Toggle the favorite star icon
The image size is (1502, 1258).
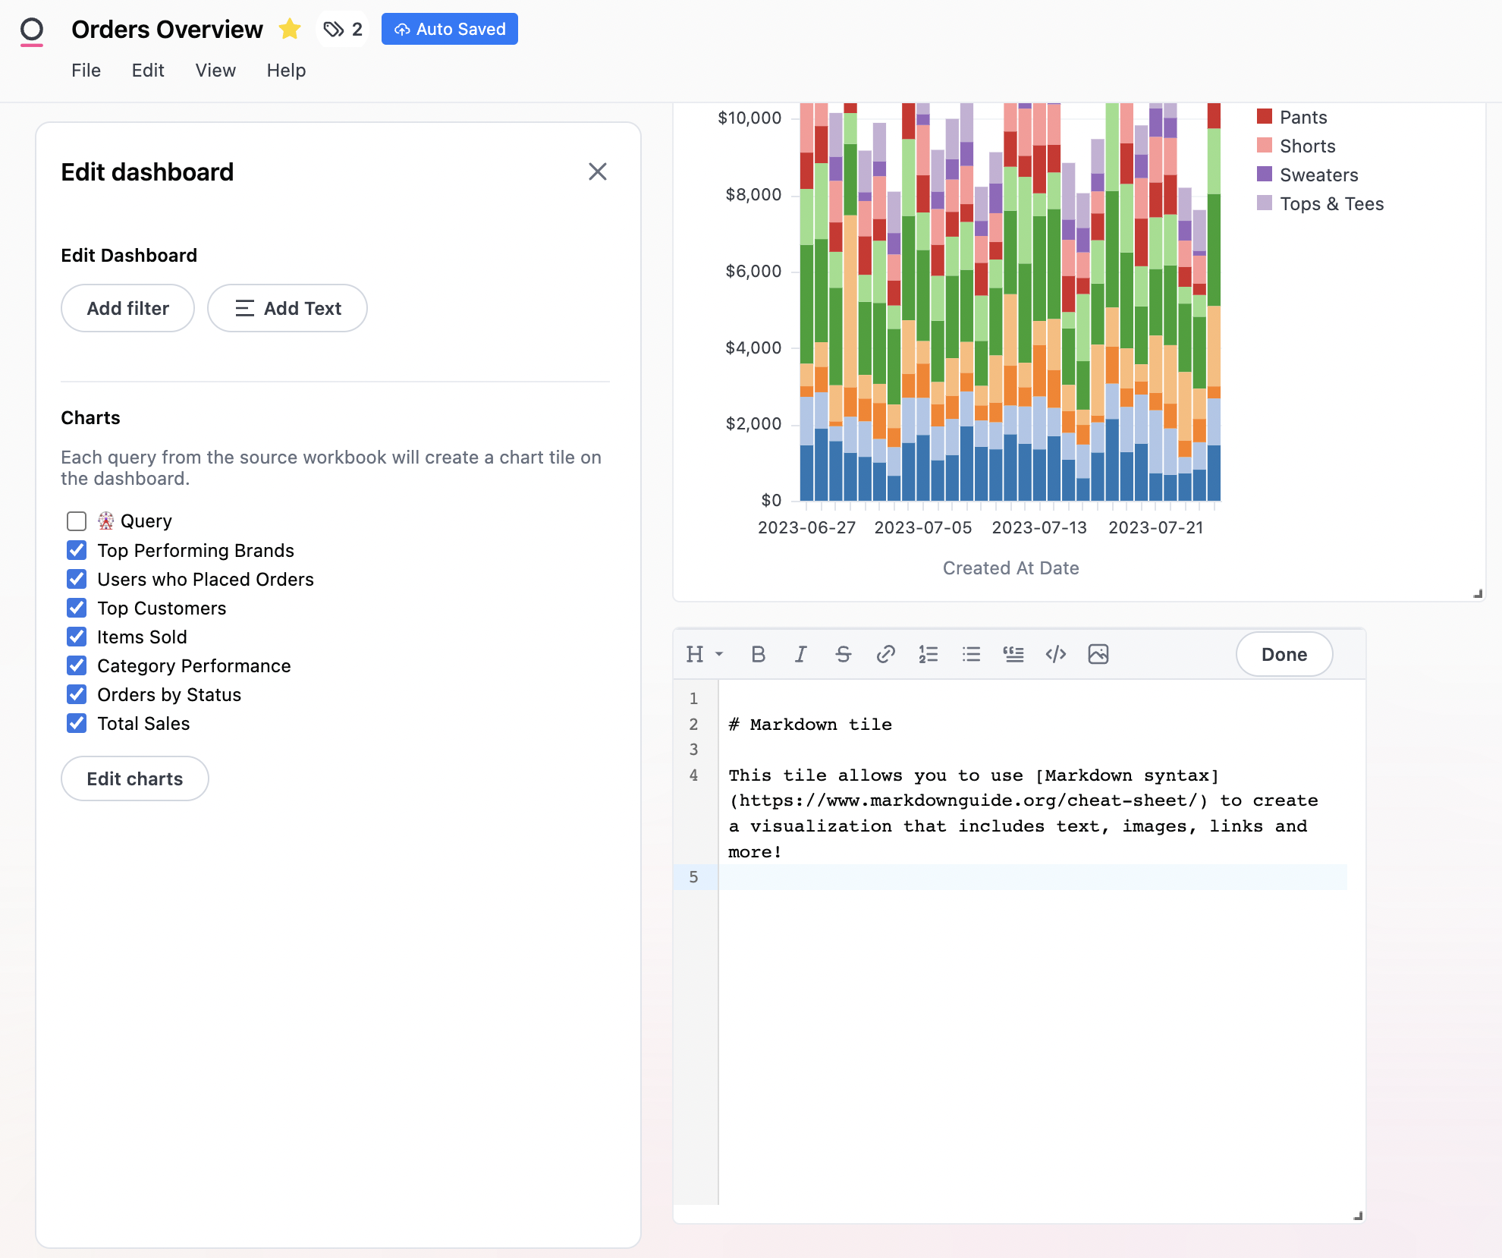pos(290,30)
